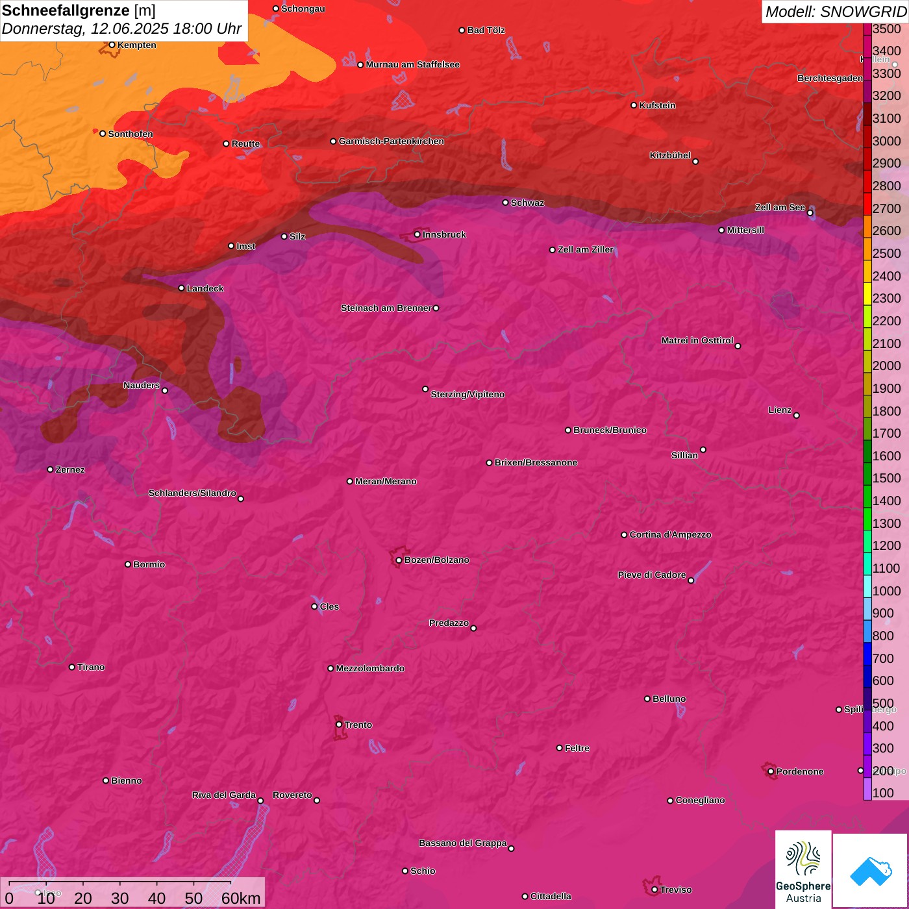The image size is (909, 909).
Task: Click the Zell am Ziller label
Action: click(x=586, y=249)
